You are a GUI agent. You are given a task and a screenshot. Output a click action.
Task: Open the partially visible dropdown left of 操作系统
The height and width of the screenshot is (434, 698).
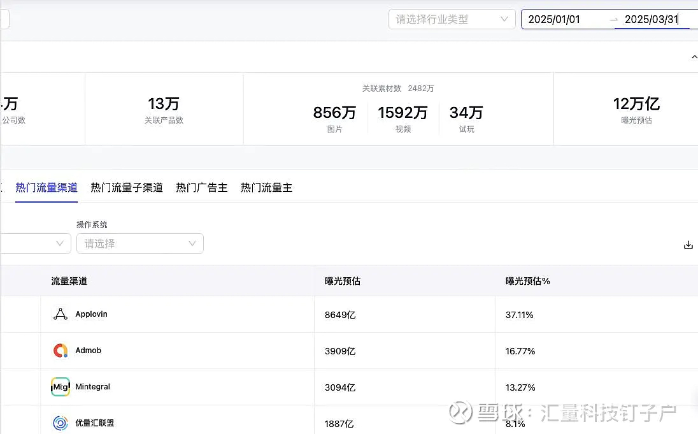tap(36, 243)
